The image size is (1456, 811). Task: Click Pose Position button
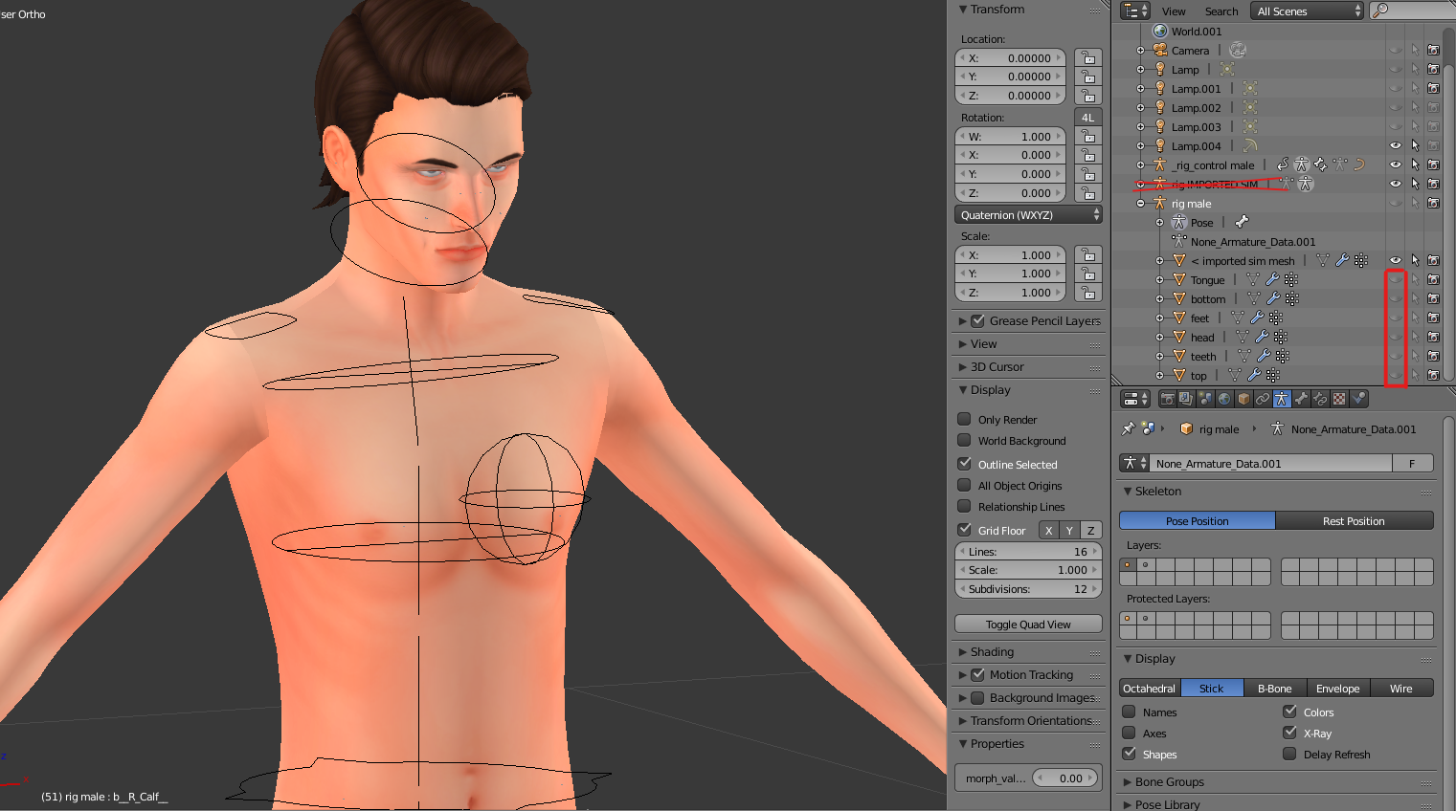click(1198, 521)
